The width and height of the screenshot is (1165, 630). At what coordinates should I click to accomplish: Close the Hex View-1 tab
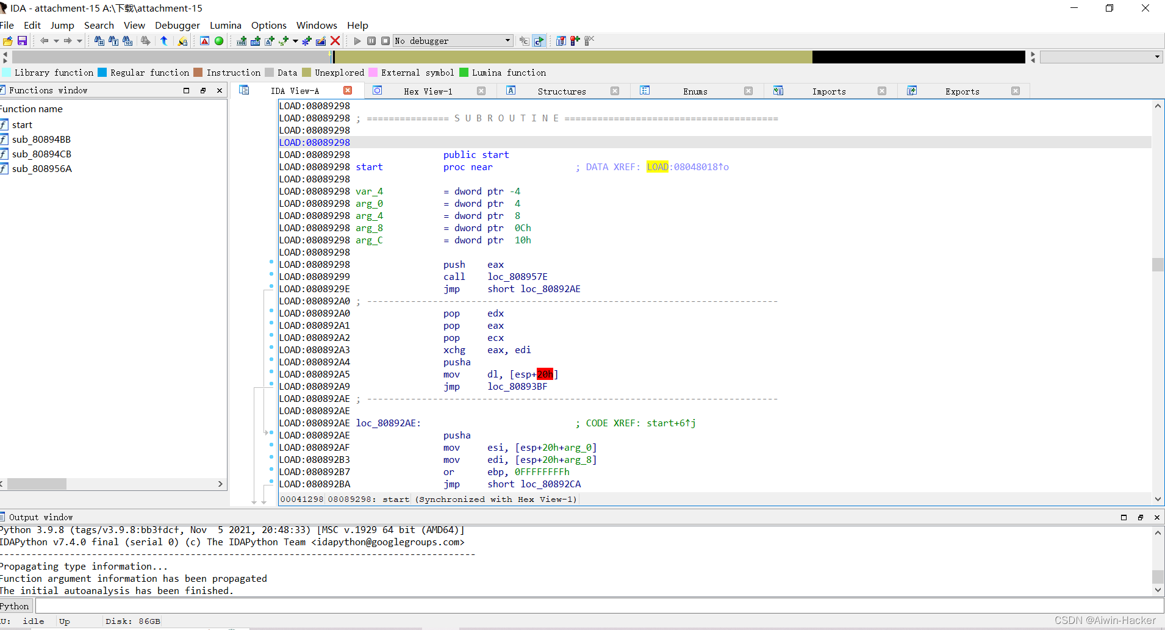click(x=481, y=91)
